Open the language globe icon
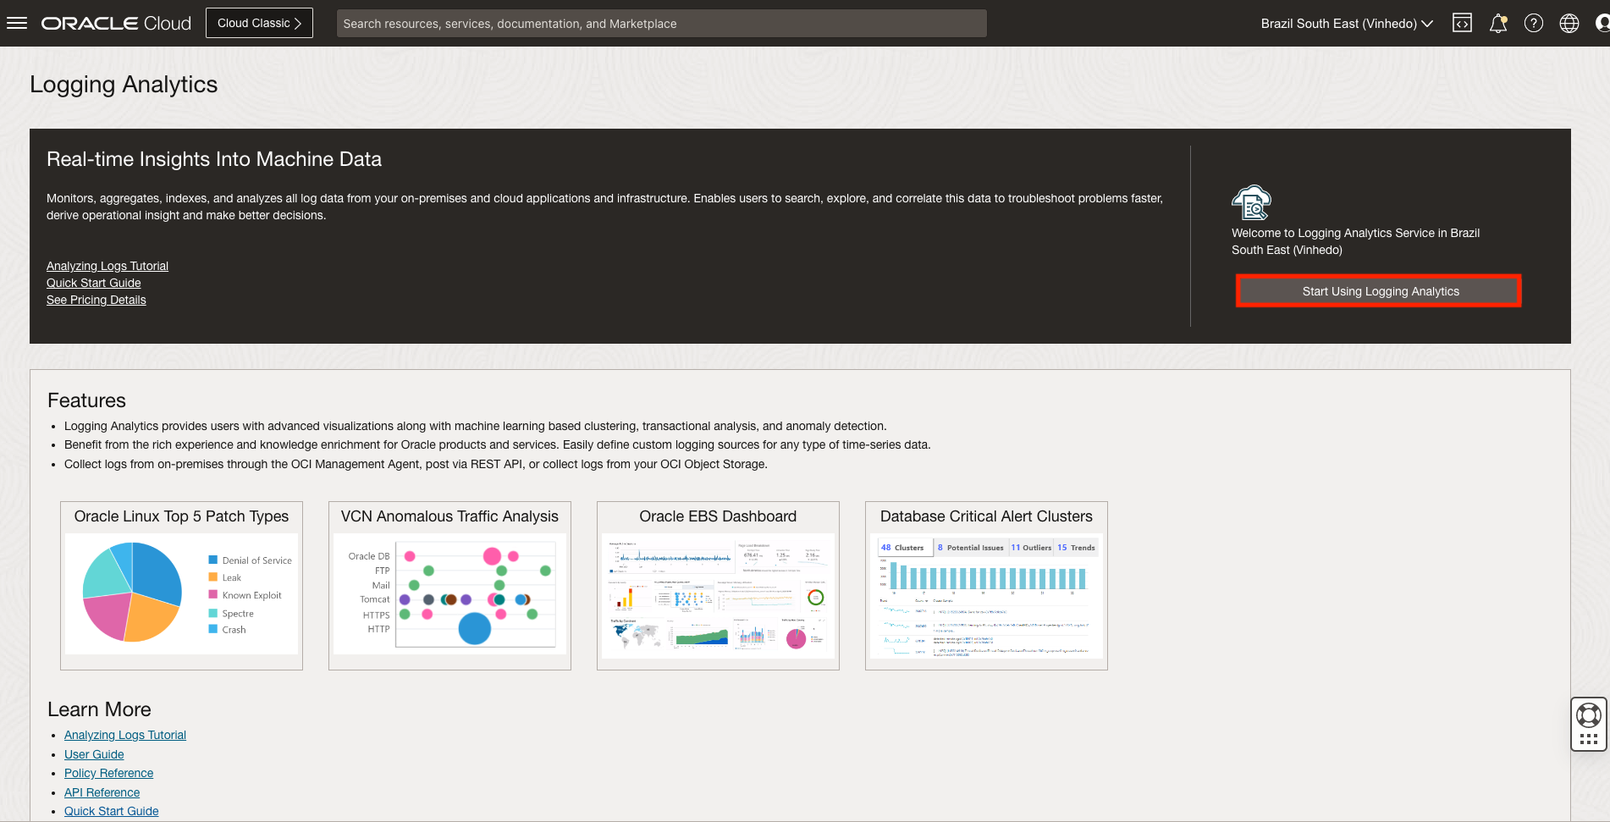Viewport: 1610px width, 822px height. [1569, 23]
